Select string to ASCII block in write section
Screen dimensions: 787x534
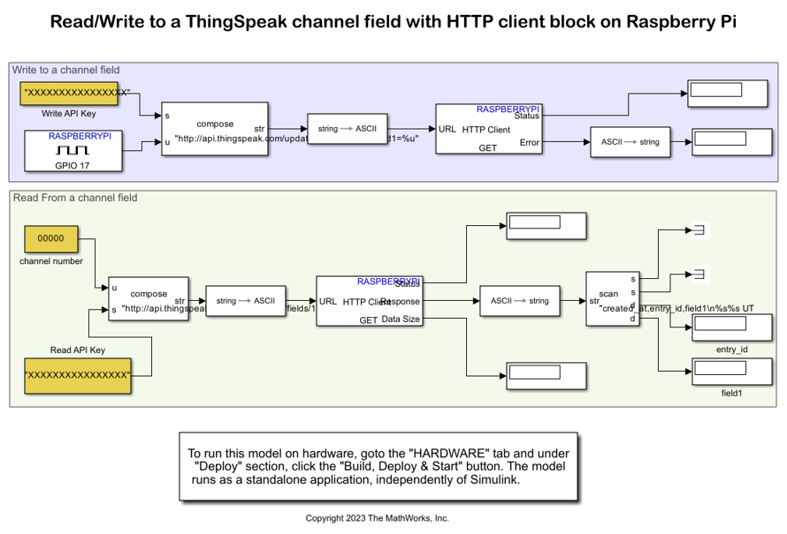(x=348, y=129)
